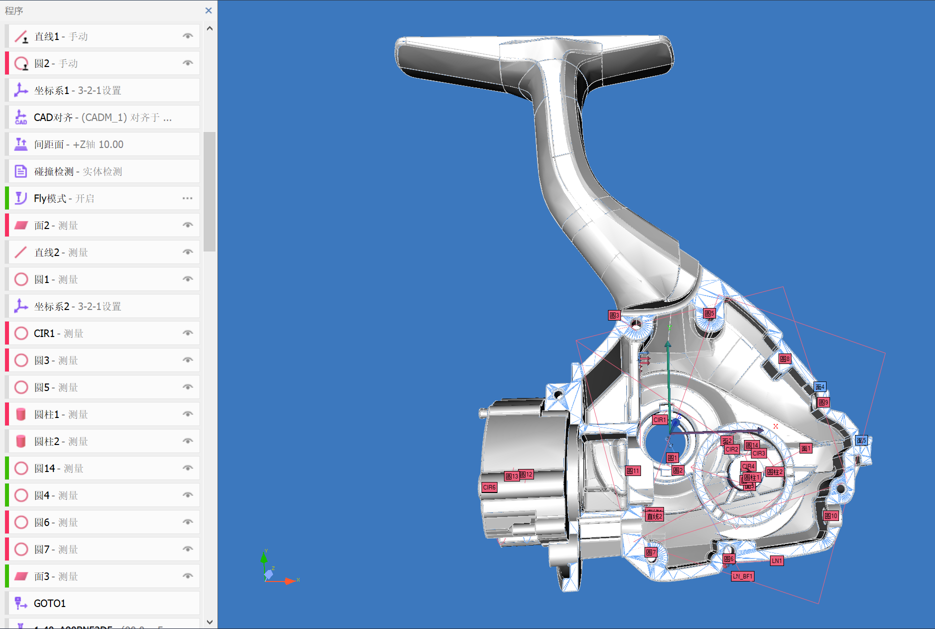Click the program list scrollbar thumb
This screenshot has width=935, height=629.
(209, 191)
